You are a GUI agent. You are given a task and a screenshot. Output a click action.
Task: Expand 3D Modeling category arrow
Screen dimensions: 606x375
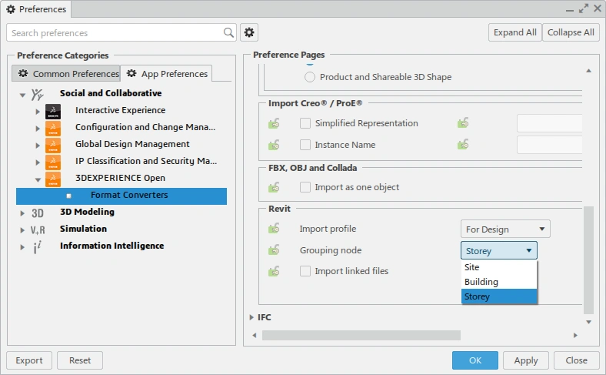click(x=22, y=213)
